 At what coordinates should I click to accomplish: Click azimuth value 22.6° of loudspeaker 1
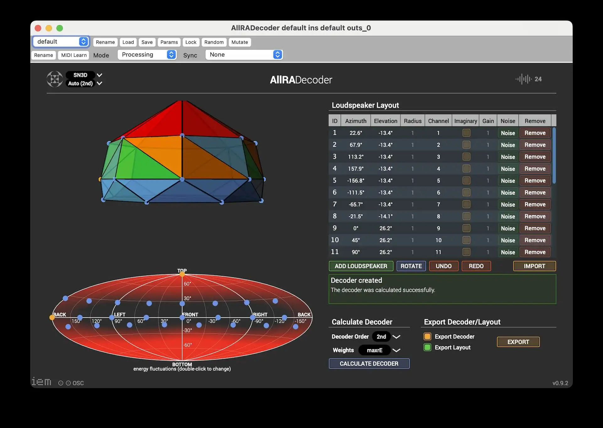click(356, 133)
